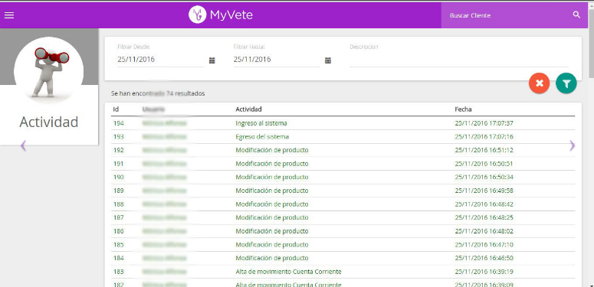The width and height of the screenshot is (594, 287).
Task: Click 'Ingreso al sistema' activity
Action: pos(261,123)
